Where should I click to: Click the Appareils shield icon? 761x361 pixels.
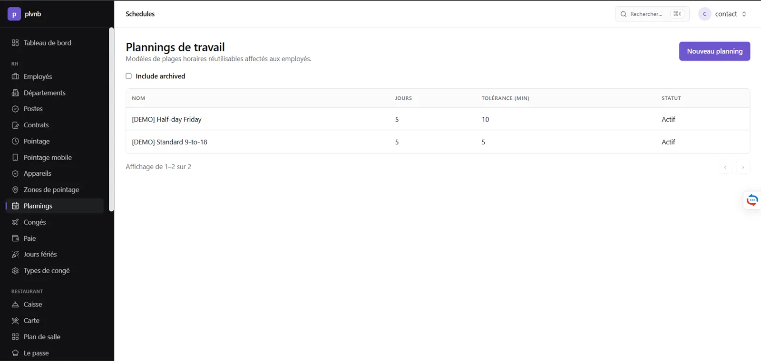(x=15, y=173)
